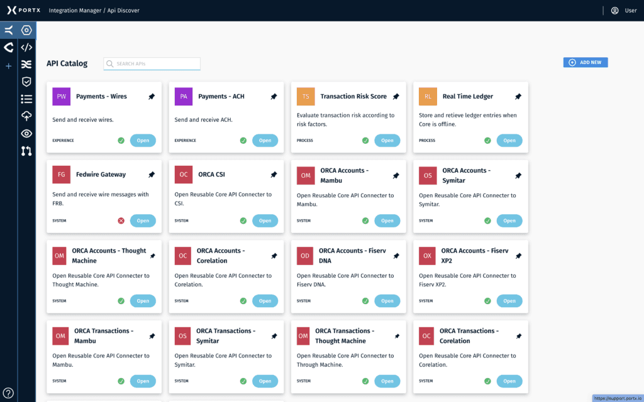Open the pull request branch sidebar icon

[26, 151]
